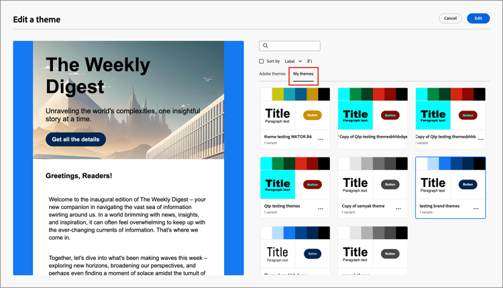Select the Copy of samyak theme card
503x288 pixels.
click(x=373, y=188)
